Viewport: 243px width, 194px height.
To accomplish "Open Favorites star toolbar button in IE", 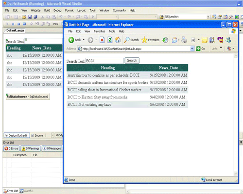I will click(x=151, y=40).
